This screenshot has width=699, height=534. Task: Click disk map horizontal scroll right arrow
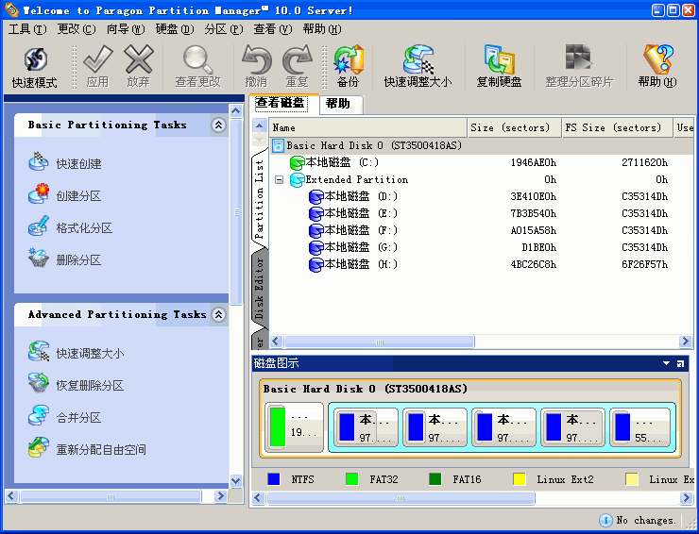coord(687,497)
